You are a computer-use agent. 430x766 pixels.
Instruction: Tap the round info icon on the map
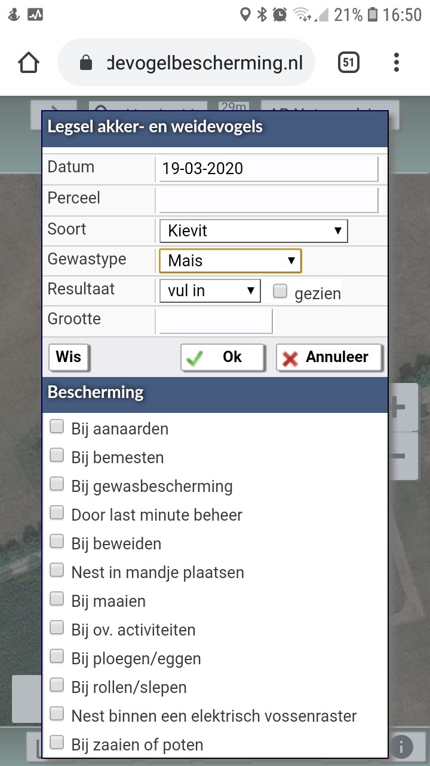pos(401,746)
